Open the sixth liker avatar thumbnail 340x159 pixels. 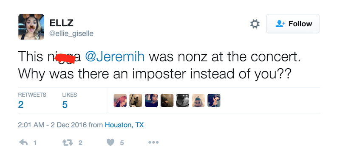pos(198,100)
